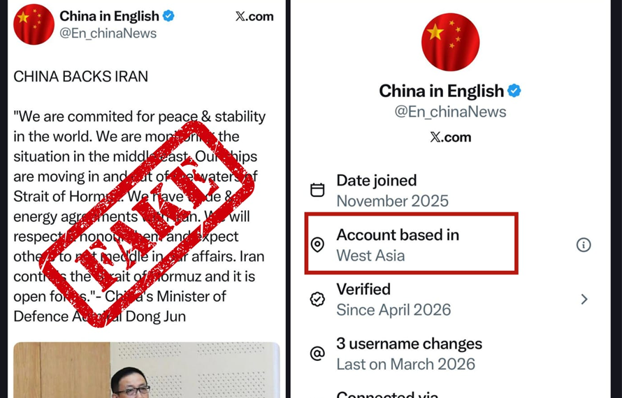Click the location pin icon
Screen dimensions: 622x398
pos(317,245)
